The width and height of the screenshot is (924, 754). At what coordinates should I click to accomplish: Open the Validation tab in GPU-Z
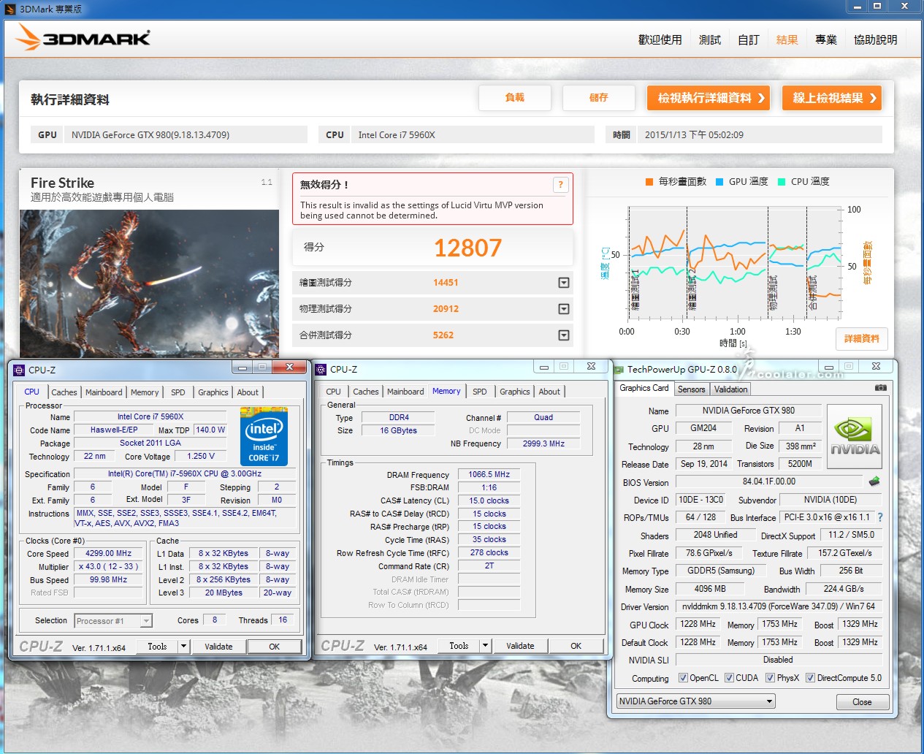[x=730, y=389]
